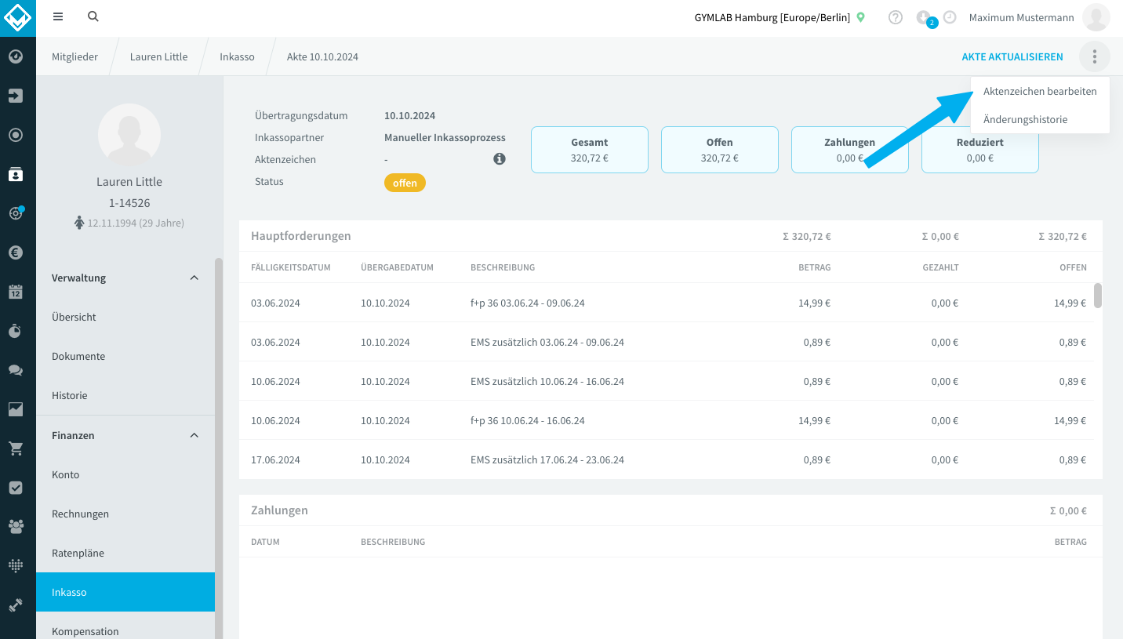The image size is (1123, 639).
Task: Collapse the Verwaltung section
Action: click(194, 278)
